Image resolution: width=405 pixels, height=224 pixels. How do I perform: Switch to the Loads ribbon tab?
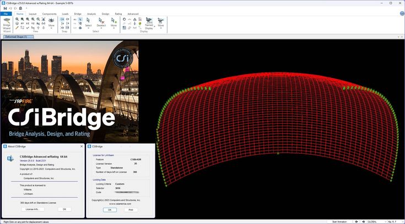coord(65,14)
